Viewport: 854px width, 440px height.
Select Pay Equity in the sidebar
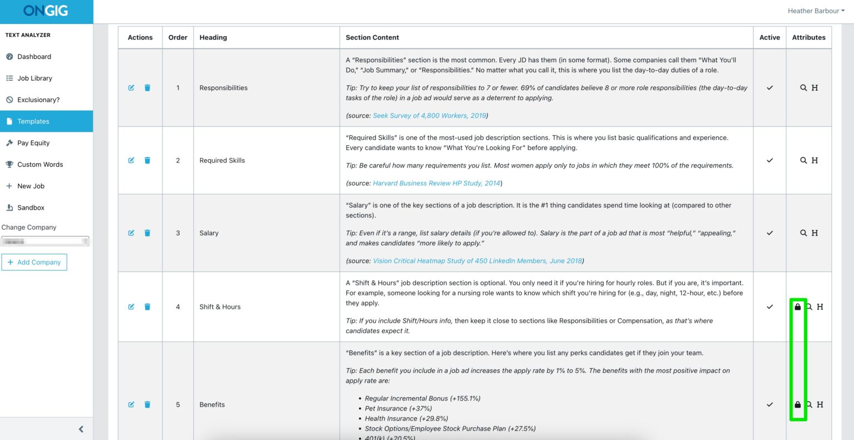point(33,142)
